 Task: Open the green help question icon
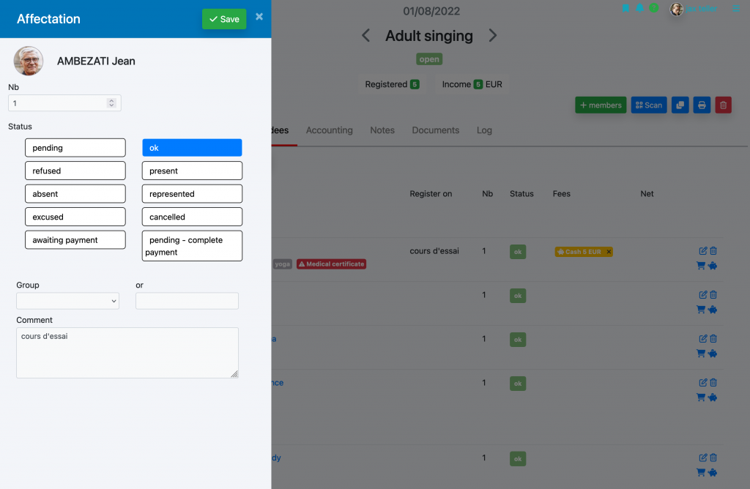click(654, 8)
